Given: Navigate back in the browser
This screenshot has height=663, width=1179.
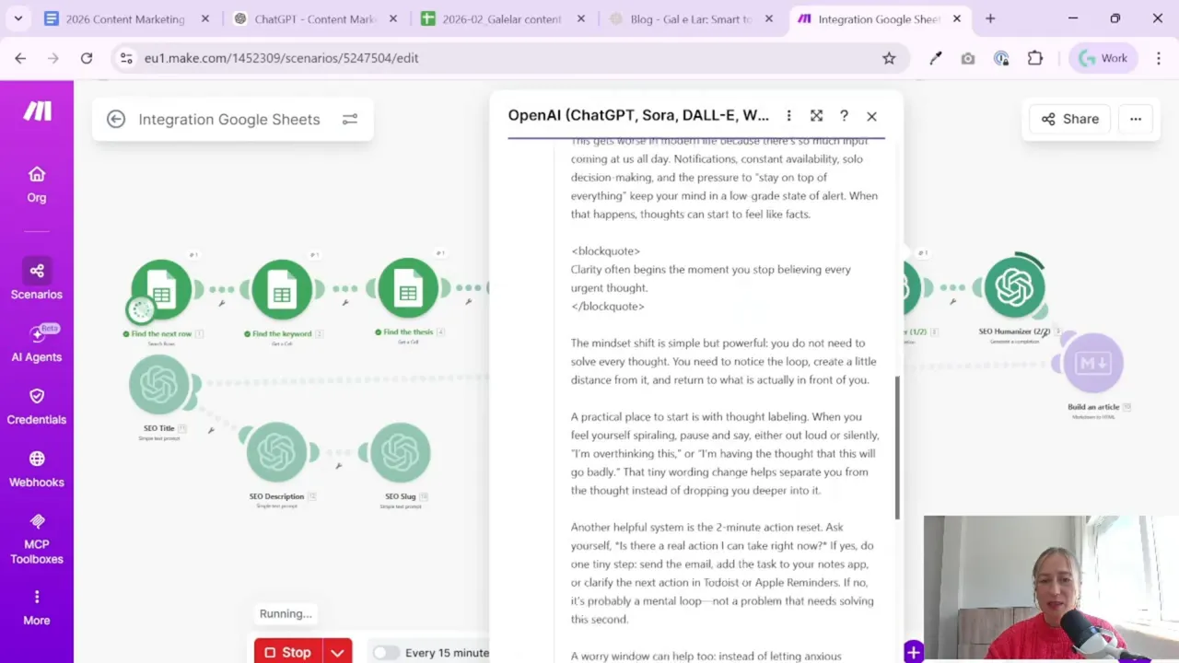Looking at the screenshot, I should click(x=20, y=58).
